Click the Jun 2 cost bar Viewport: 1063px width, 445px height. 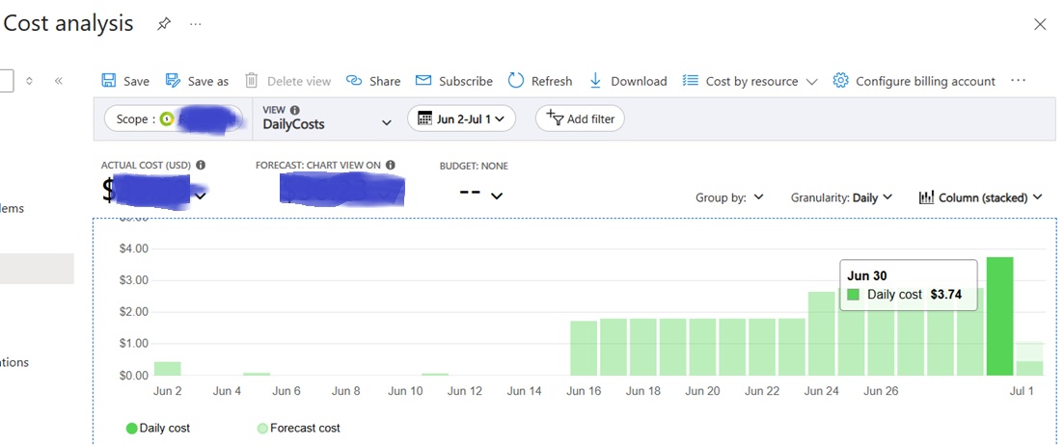pyautogui.click(x=168, y=369)
